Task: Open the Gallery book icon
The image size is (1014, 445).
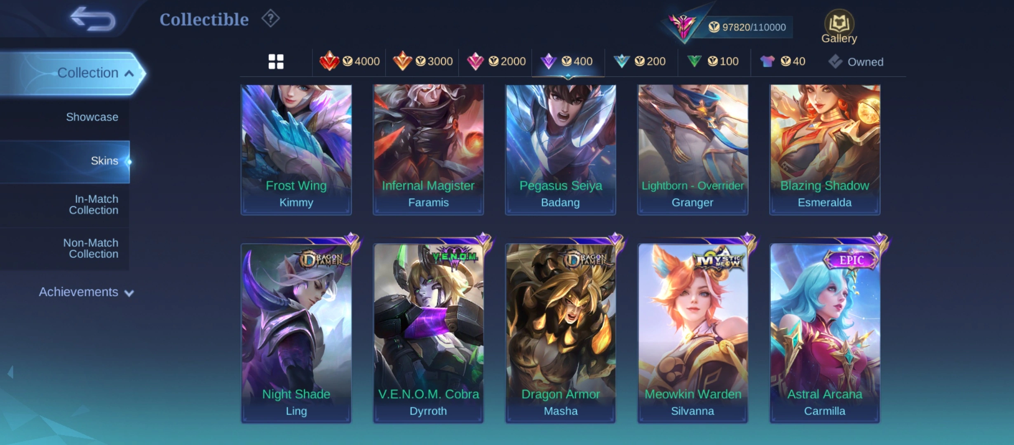Action: tap(839, 26)
